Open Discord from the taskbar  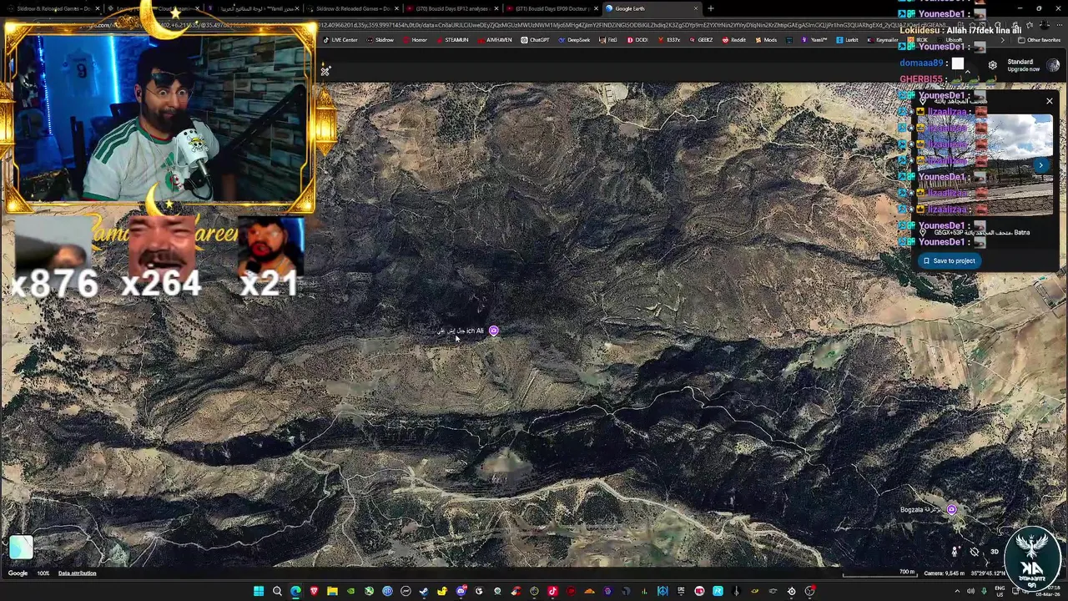tap(461, 591)
